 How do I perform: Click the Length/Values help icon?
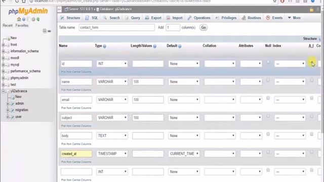(x=154, y=46)
